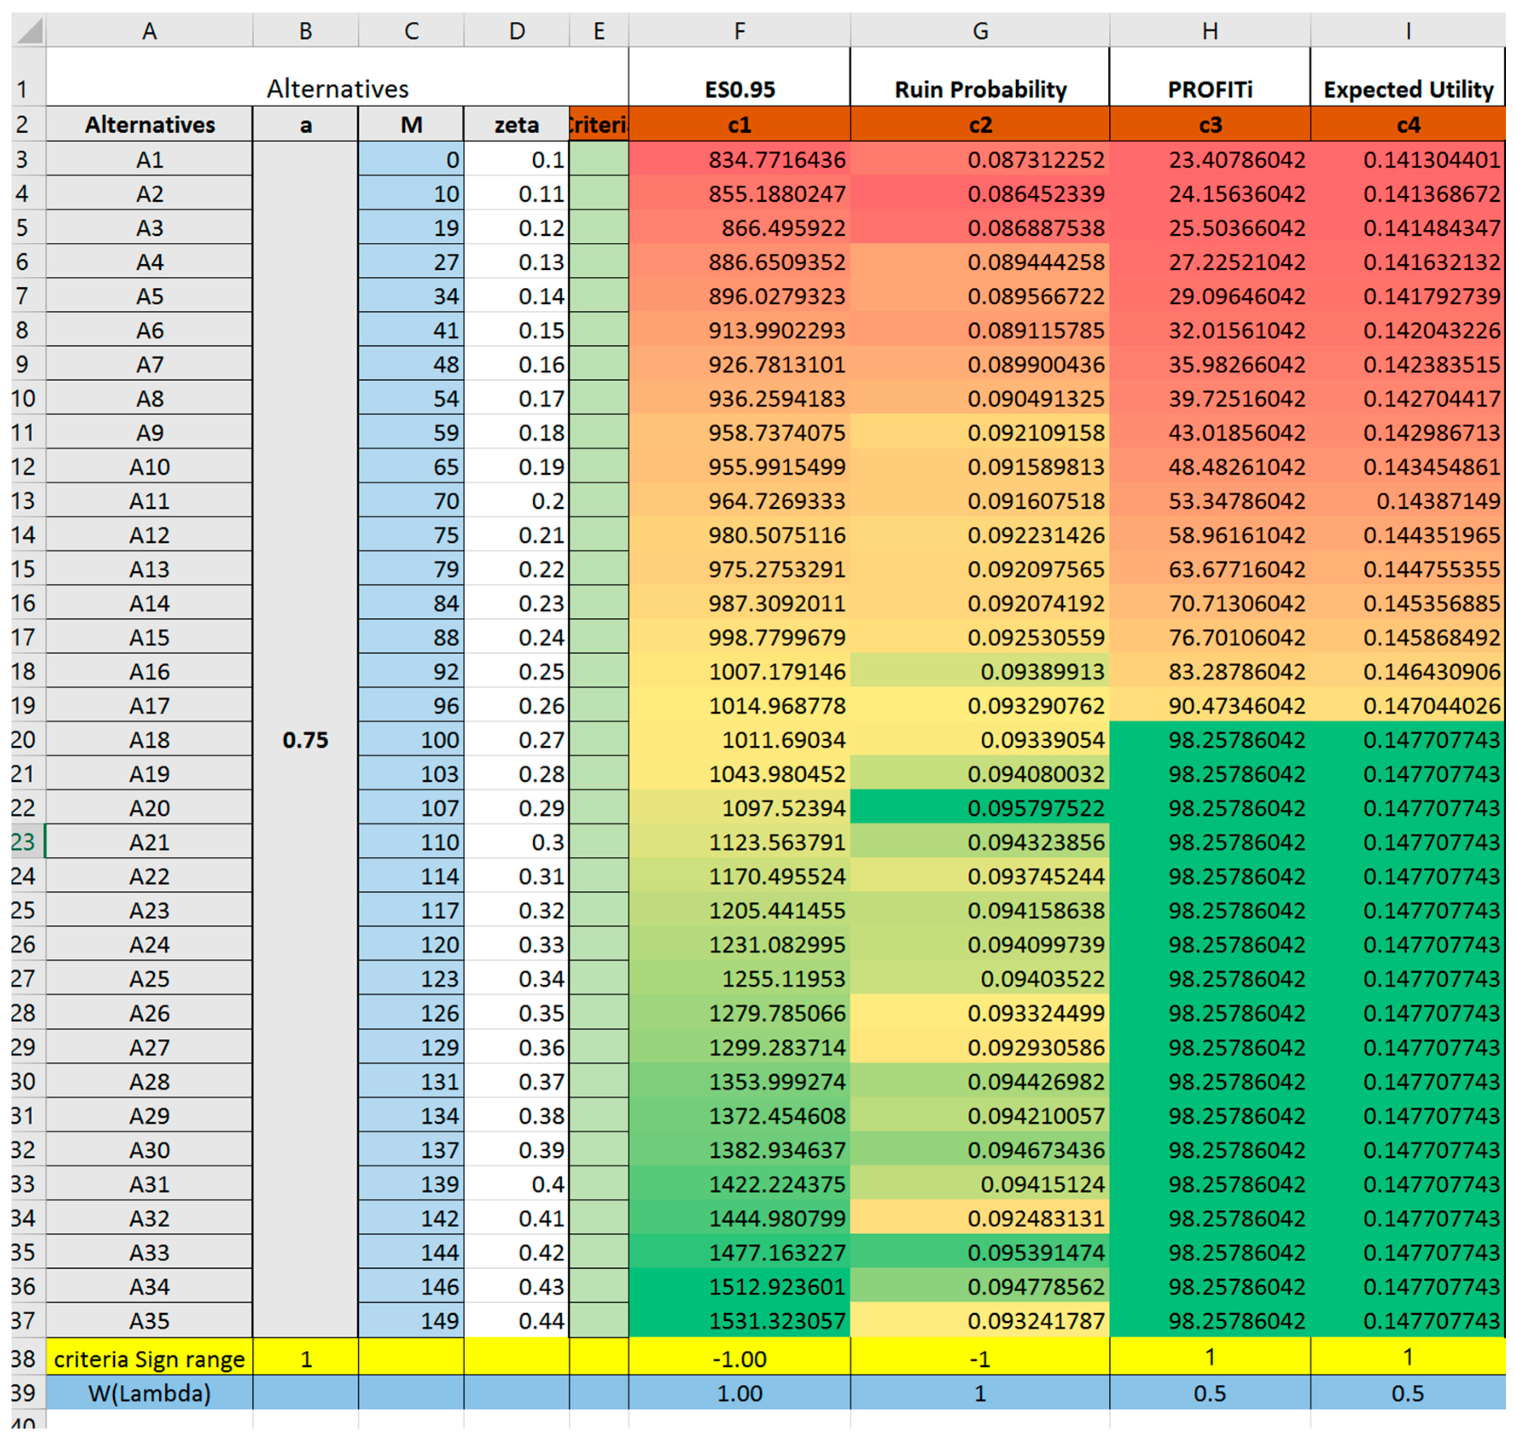Select the criteria Sign range cell
This screenshot has width=1514, height=1437.
[x=149, y=1359]
